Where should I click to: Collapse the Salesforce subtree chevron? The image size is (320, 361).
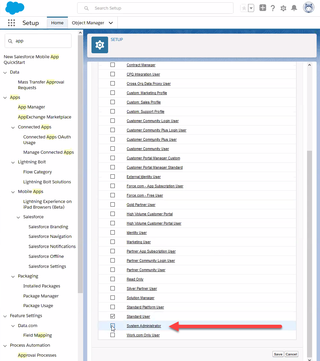(x=18, y=217)
